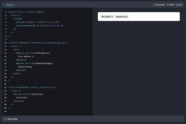Click on the 'Upload Bnuuy' code text
This screenshot has height=124, width=186.
[25, 67]
